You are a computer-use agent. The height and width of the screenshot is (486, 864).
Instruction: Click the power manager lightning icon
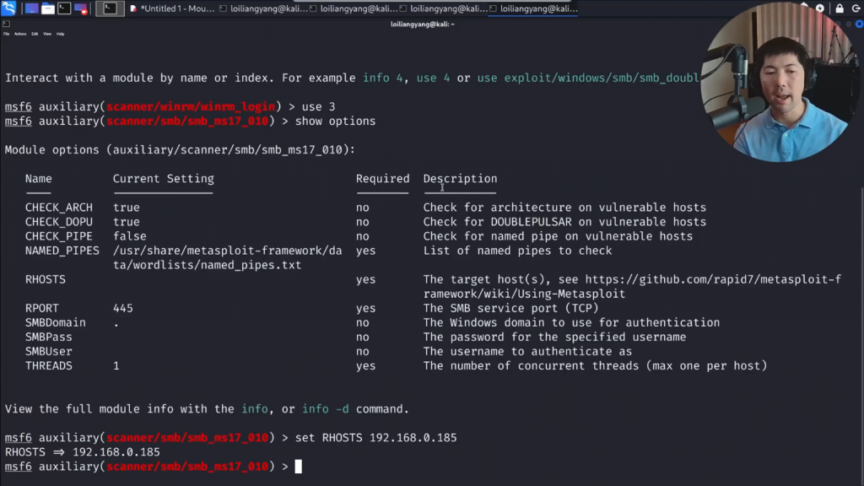819,8
